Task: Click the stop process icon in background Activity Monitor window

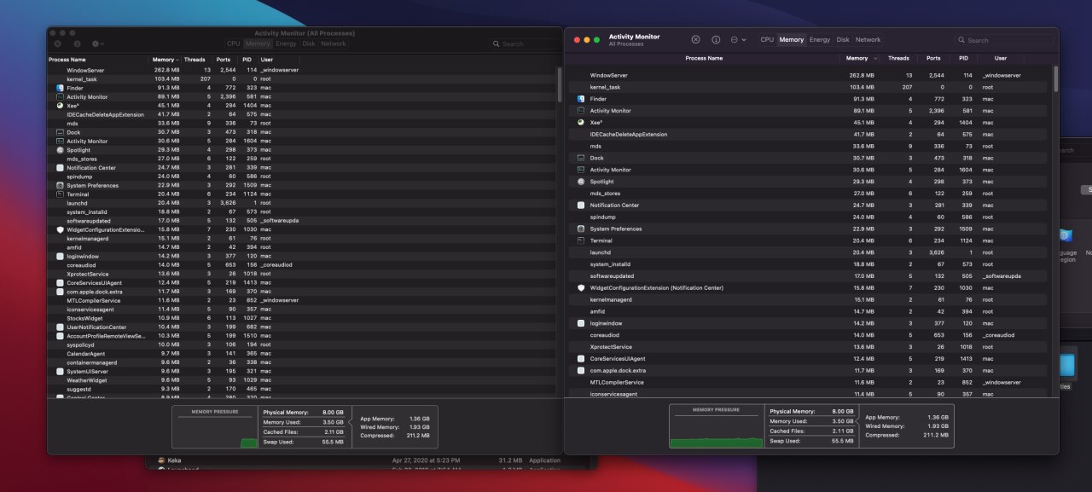Action: 57,43
